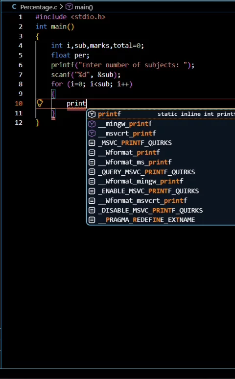Click line number 6 in the gutter
The height and width of the screenshot is (379, 235).
click(21, 65)
